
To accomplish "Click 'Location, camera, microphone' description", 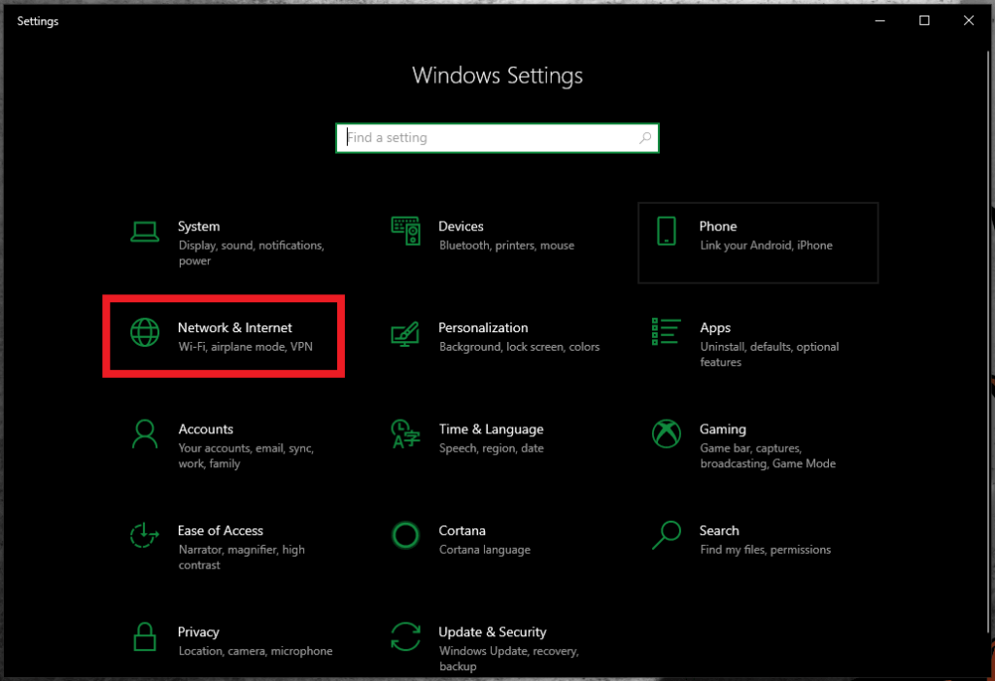I will (256, 651).
